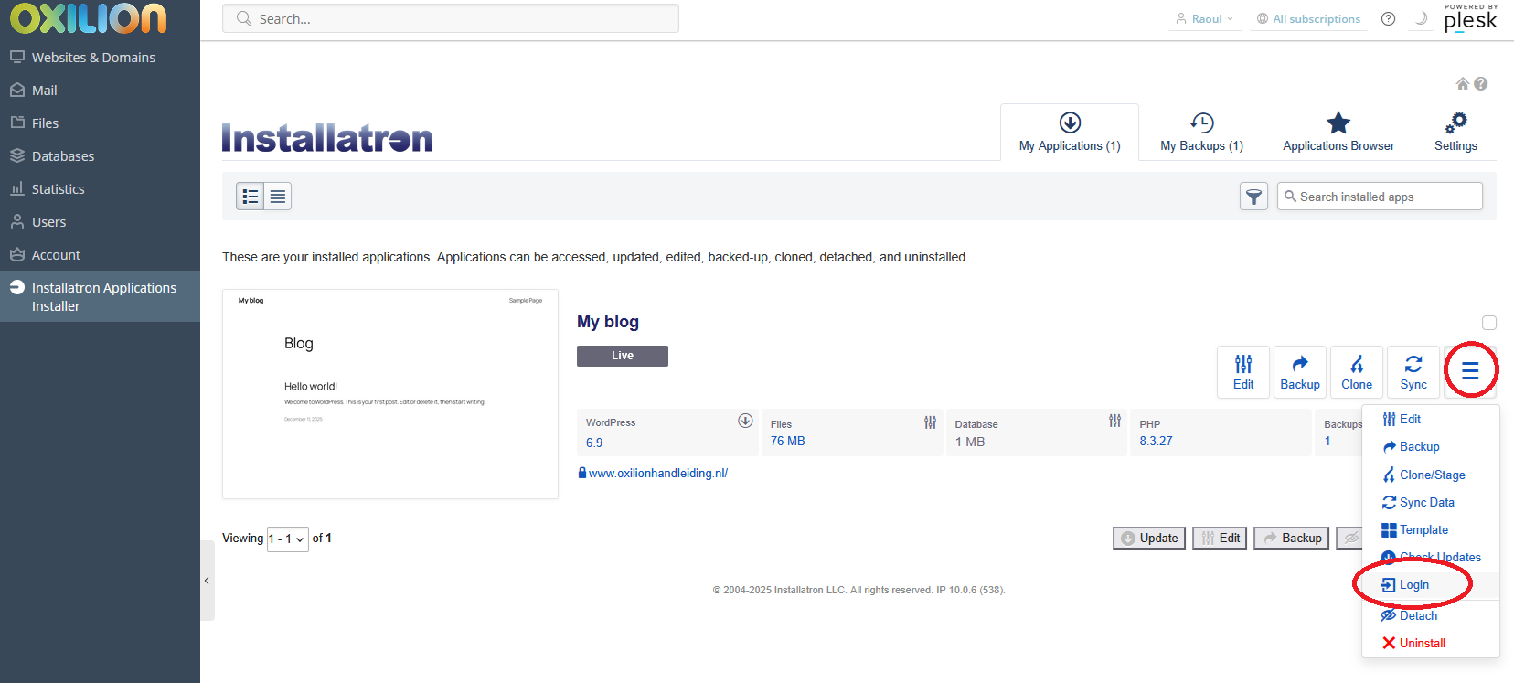Open Mail in the sidebar
Screen dimensions: 1514x683
[100, 90]
